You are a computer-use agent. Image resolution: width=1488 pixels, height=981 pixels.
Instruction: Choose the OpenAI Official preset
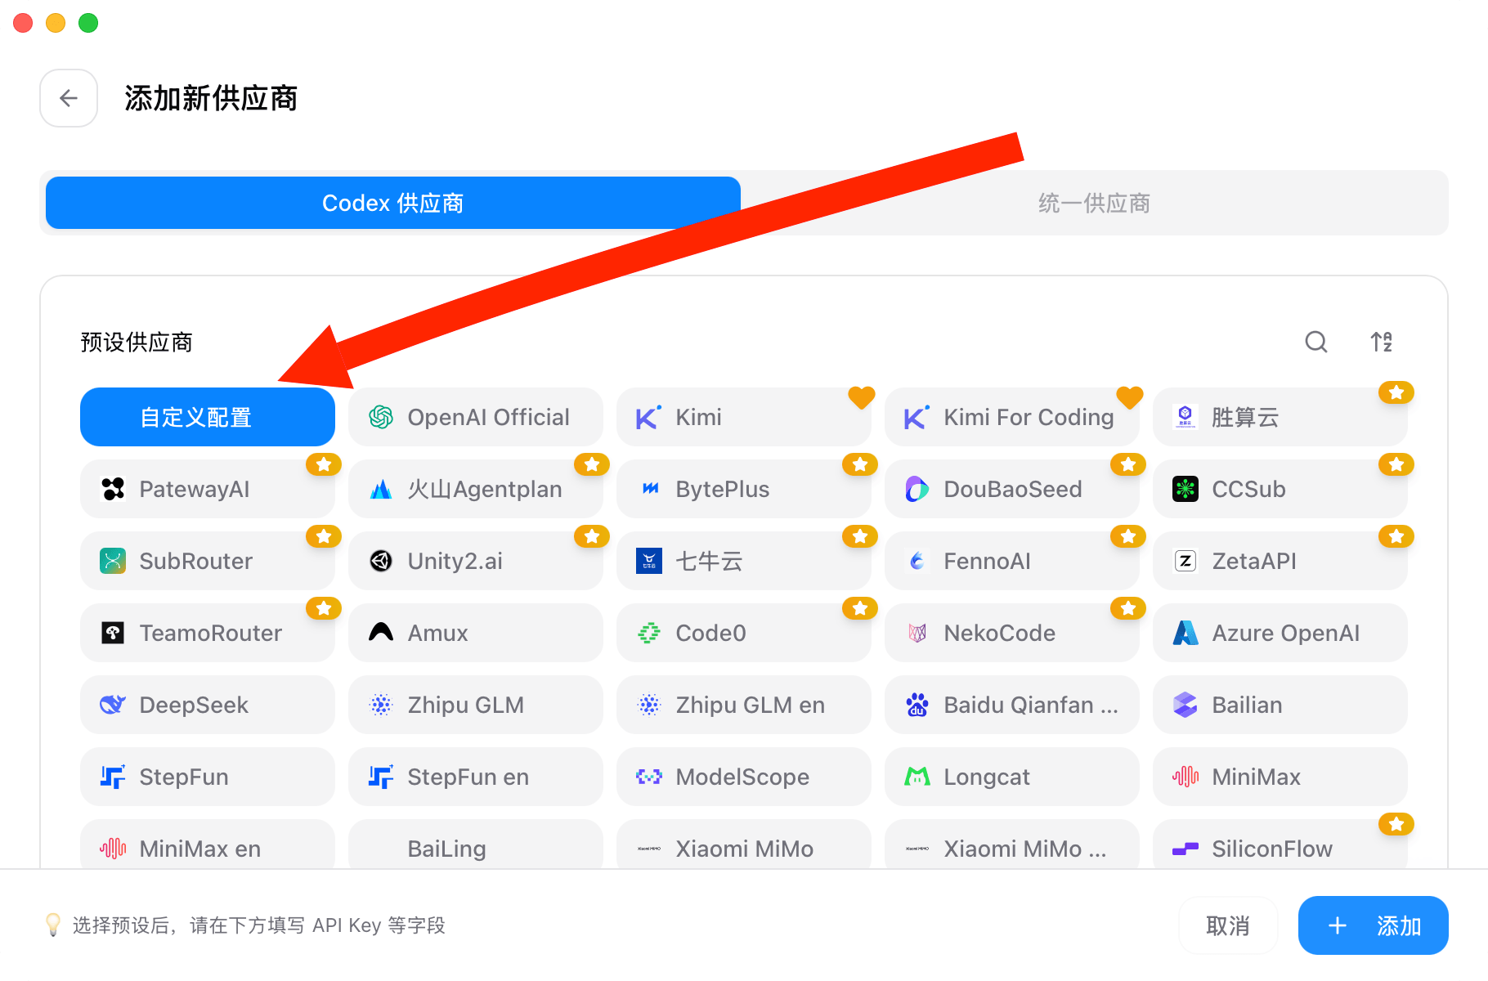click(x=476, y=417)
